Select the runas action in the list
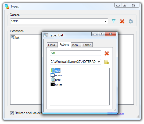144x124 pixels. [x=56, y=84]
